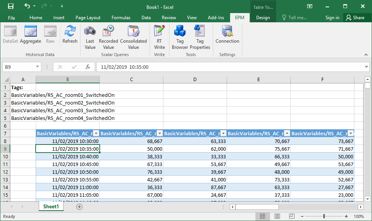Click the zoom slider handle
The height and width of the screenshot is (221, 372).
pyautogui.click(x=324, y=216)
